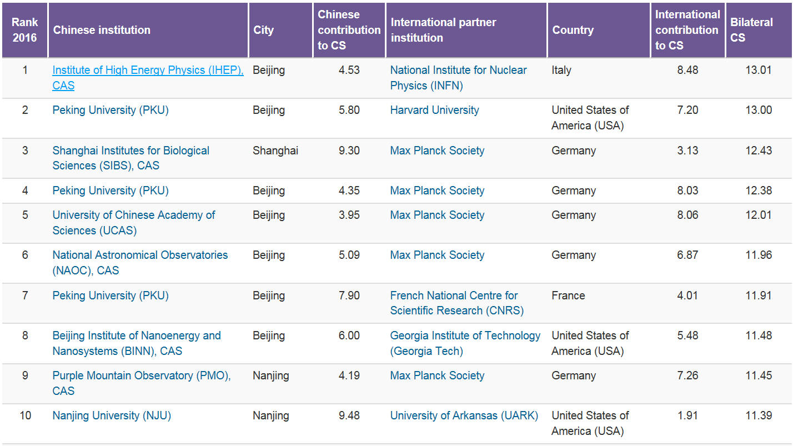Click the International partner institution header
The width and height of the screenshot is (793, 446).
coord(443,30)
